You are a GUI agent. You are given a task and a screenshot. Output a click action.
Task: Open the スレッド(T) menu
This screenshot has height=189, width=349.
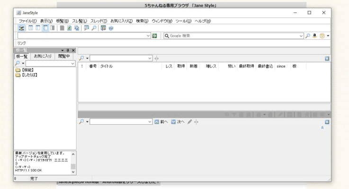(98, 21)
